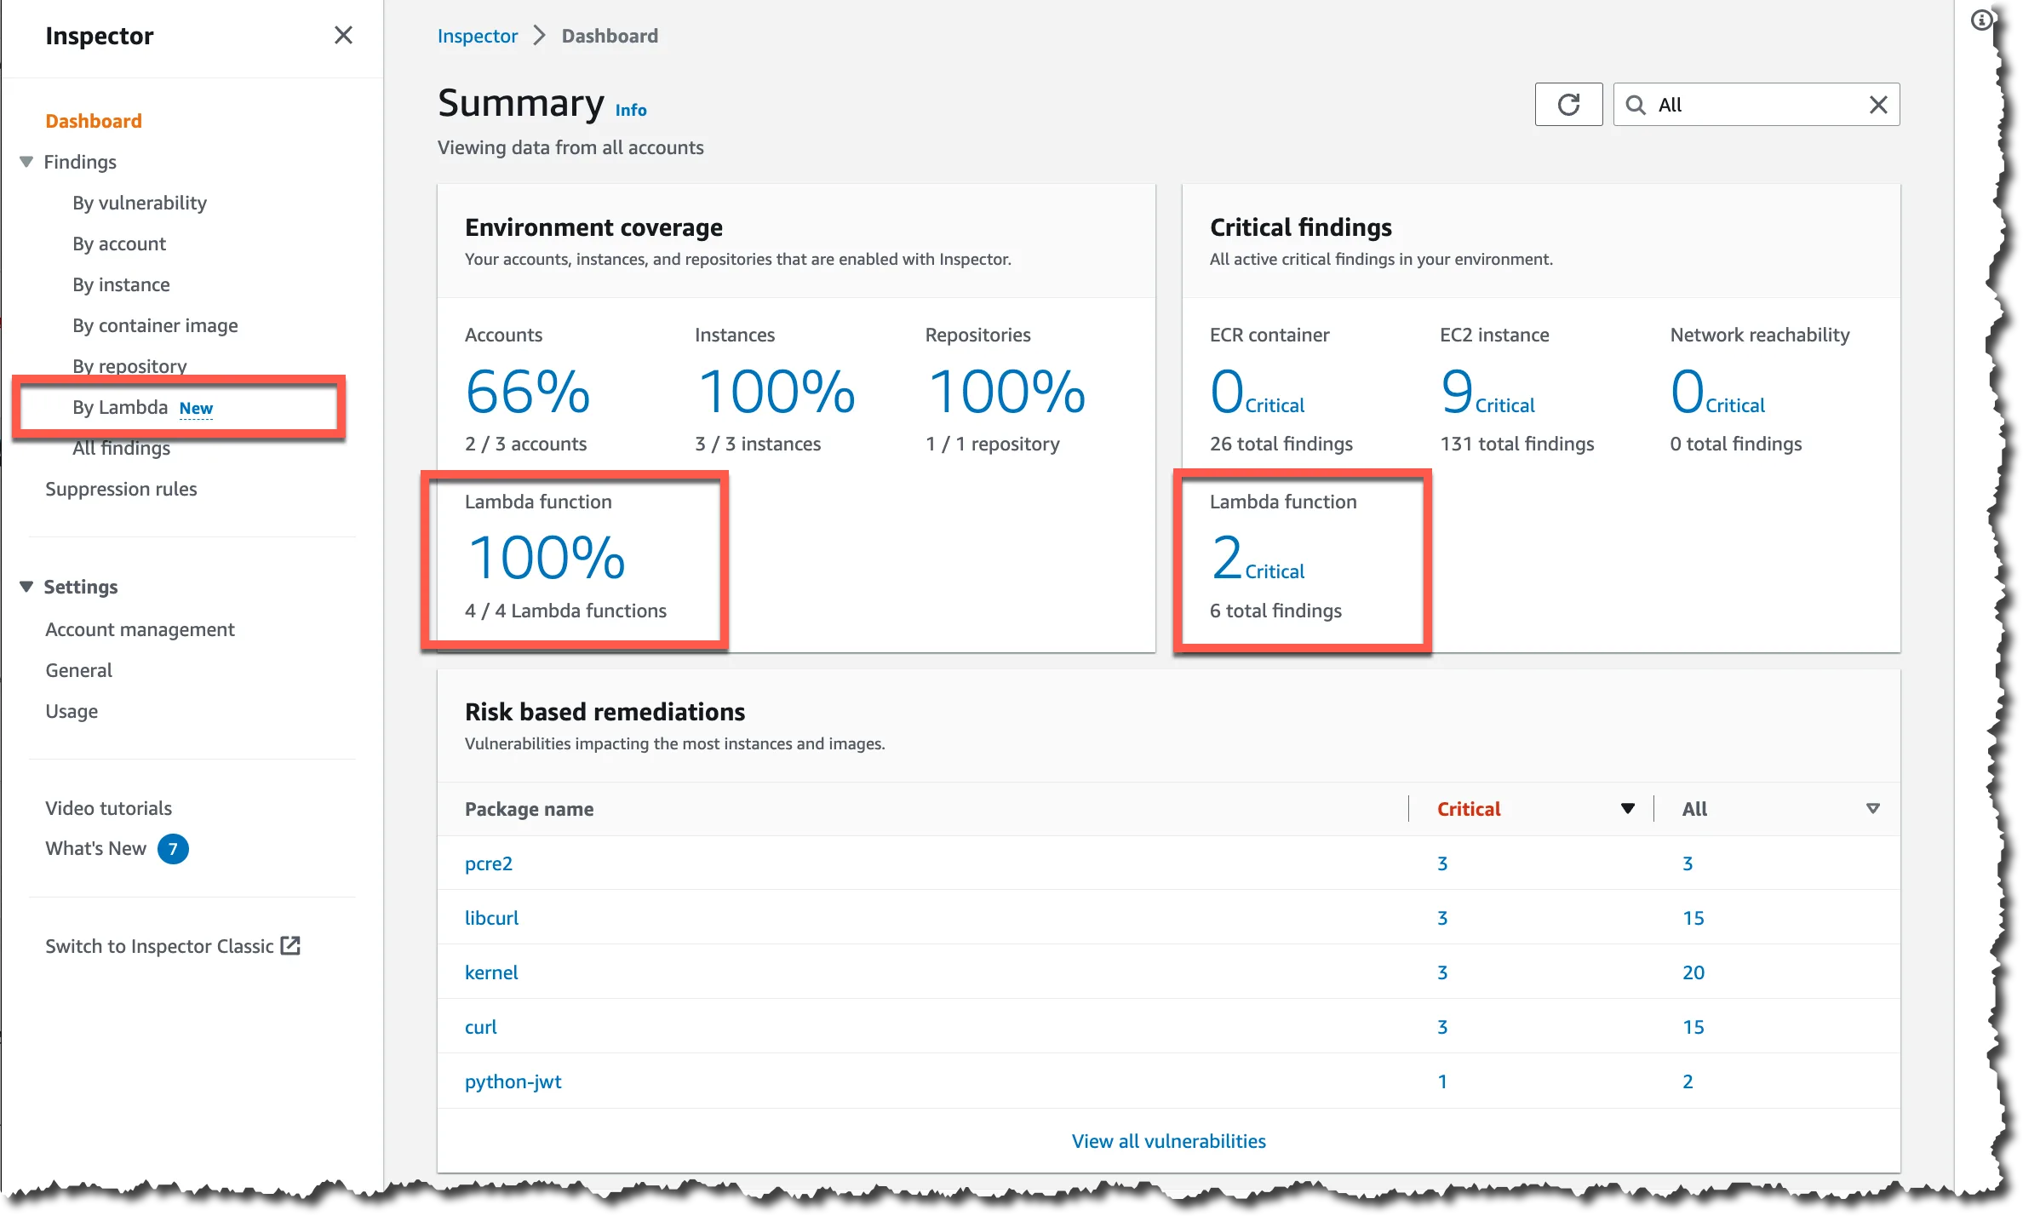Click the Info link next to Summary
The image size is (2023, 1216).
631,109
